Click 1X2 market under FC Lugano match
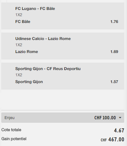The image size is (127, 146). coord(19,15)
